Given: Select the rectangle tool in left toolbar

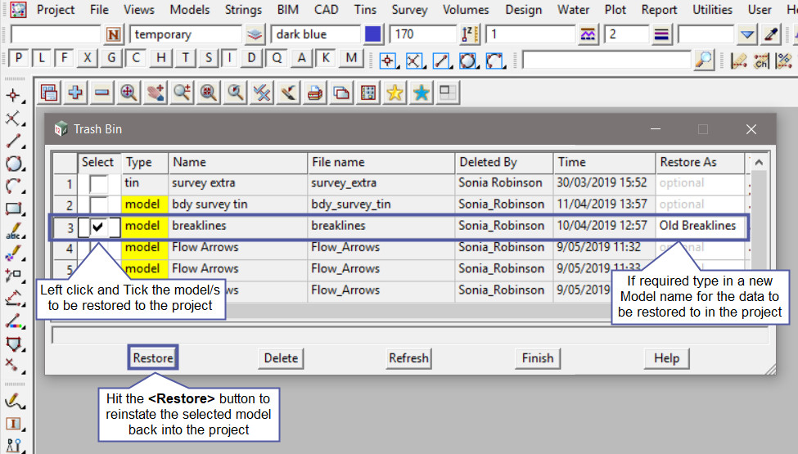Looking at the screenshot, I should 14,209.
